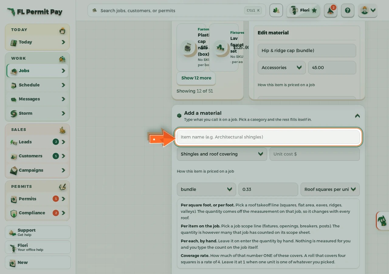Focus the Item name input field

pyautogui.click(x=268, y=137)
